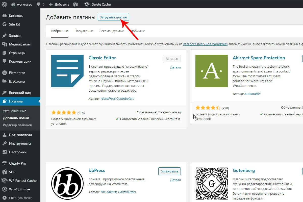Click the Страницы pages icon
This screenshot has height=202, width=303.
[4, 53]
